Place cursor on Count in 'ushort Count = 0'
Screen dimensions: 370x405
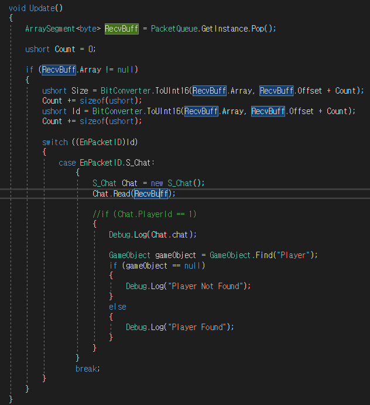click(65, 49)
